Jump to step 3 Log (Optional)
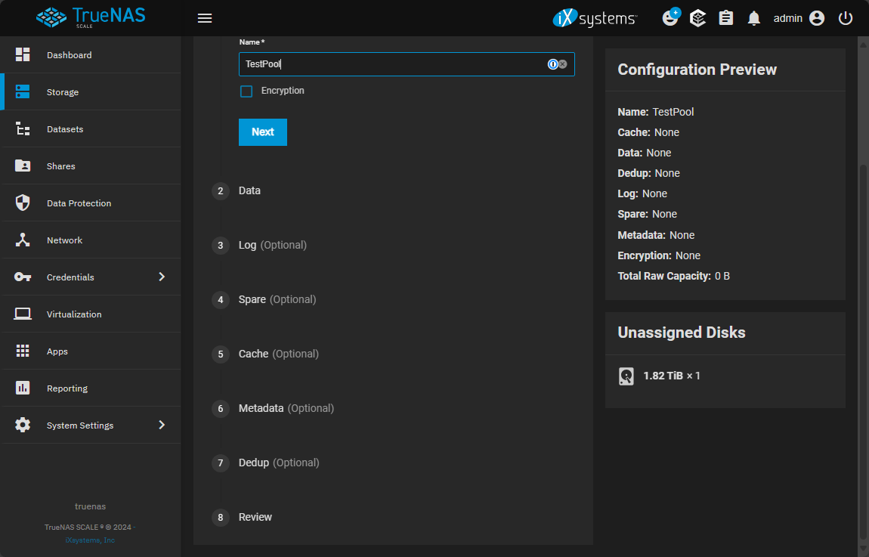The height and width of the screenshot is (557, 869). coord(259,245)
